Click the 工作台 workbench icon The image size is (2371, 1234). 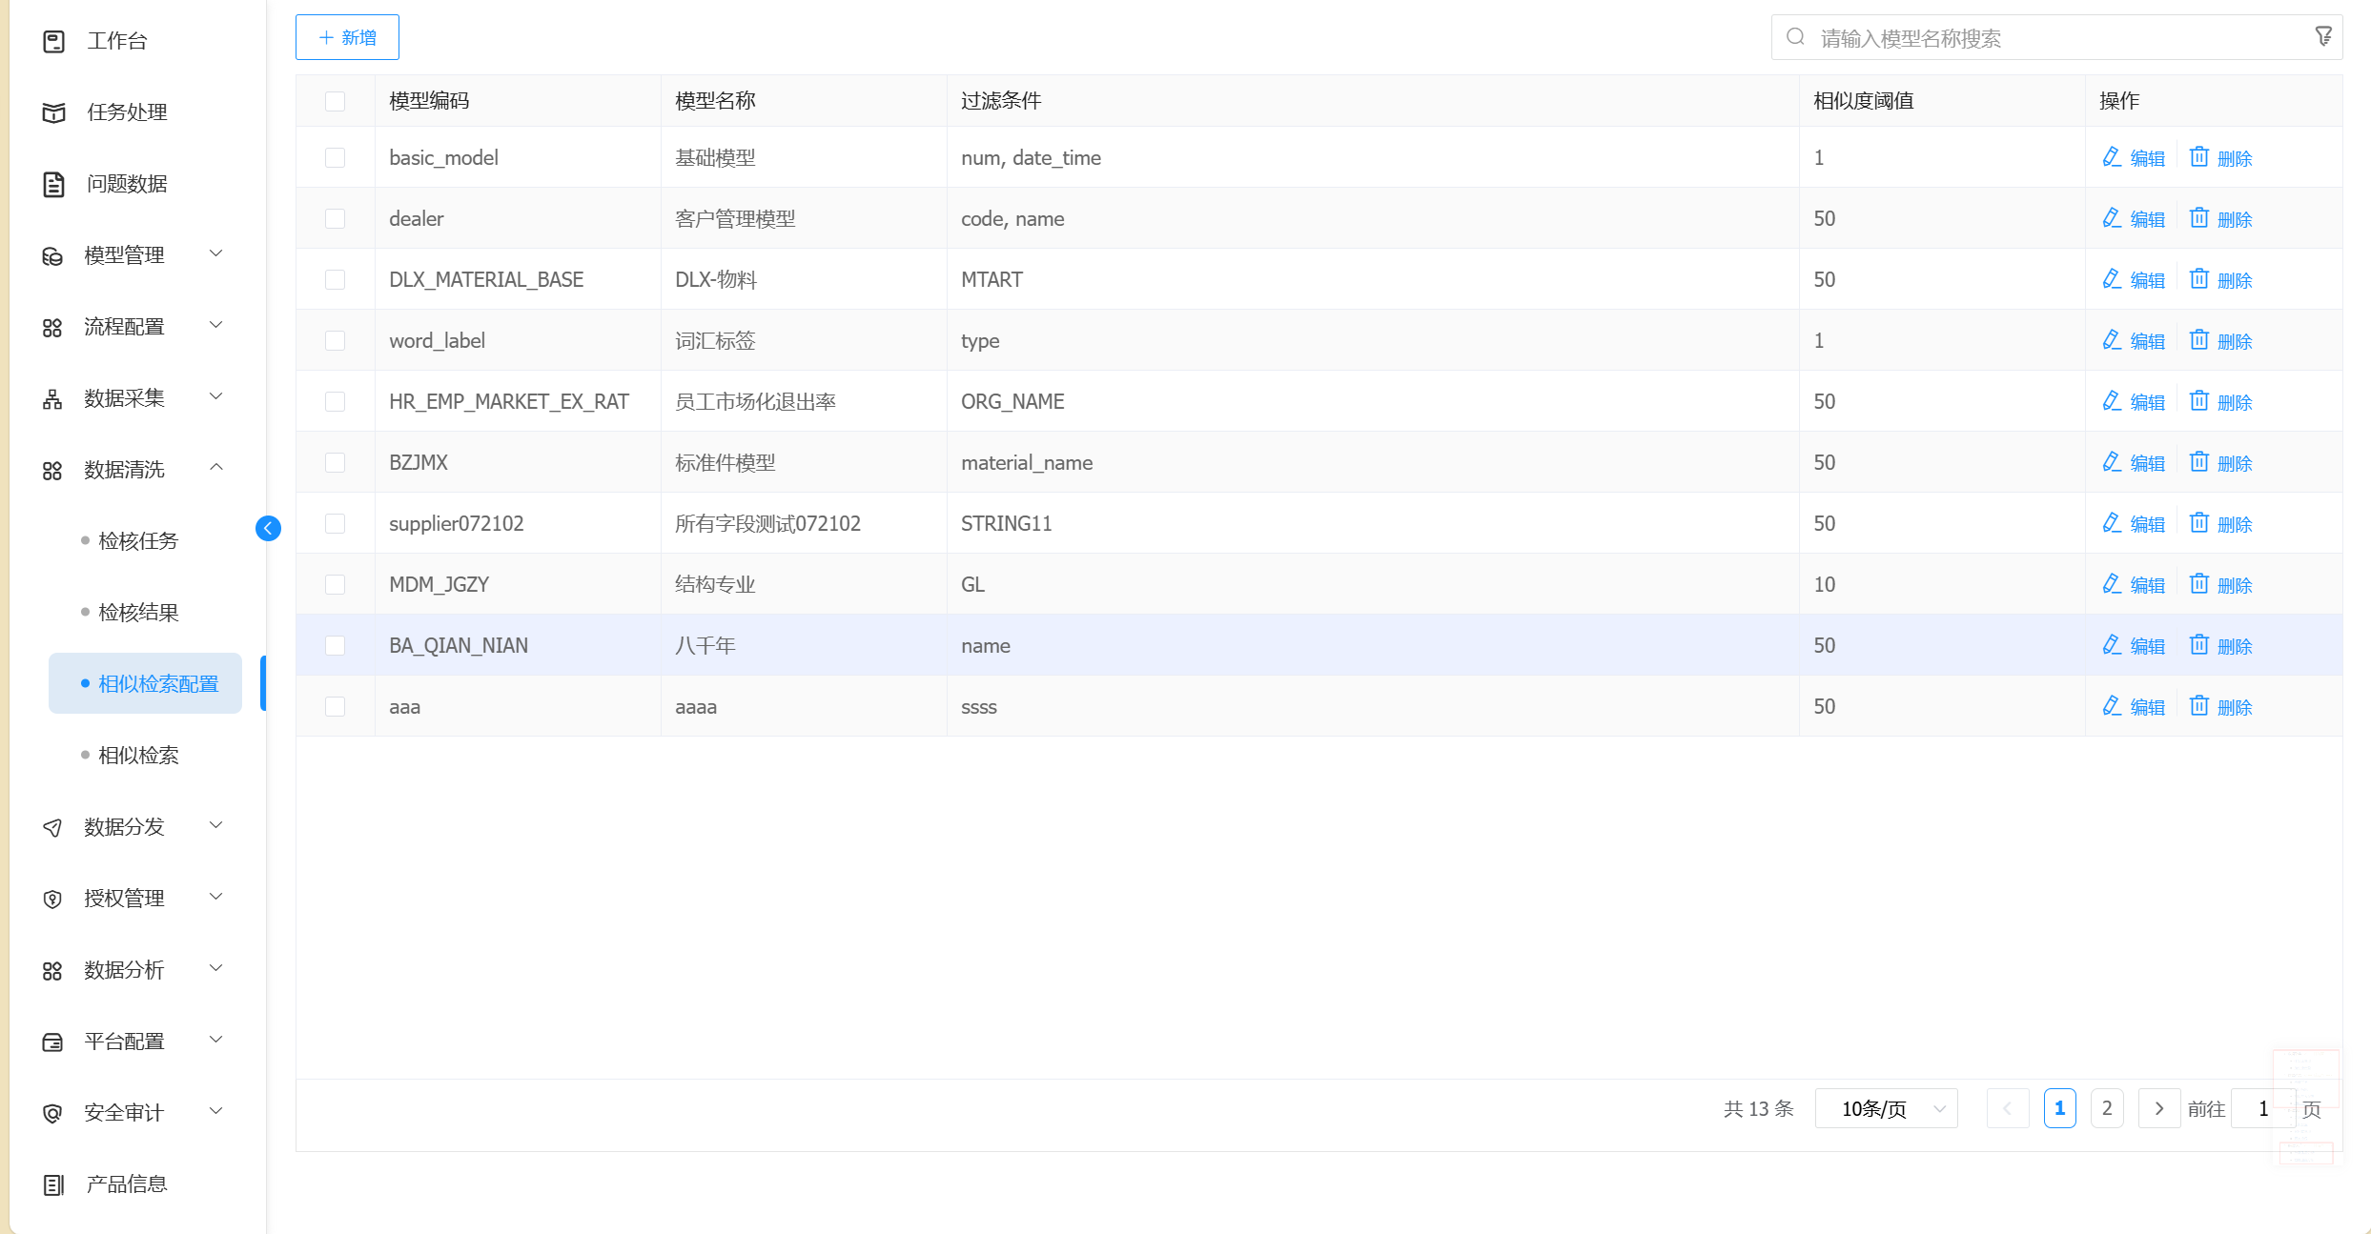tap(54, 41)
